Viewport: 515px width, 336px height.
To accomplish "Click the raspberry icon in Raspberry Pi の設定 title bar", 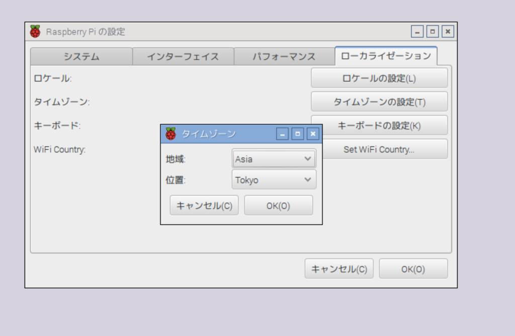I will tap(35, 32).
